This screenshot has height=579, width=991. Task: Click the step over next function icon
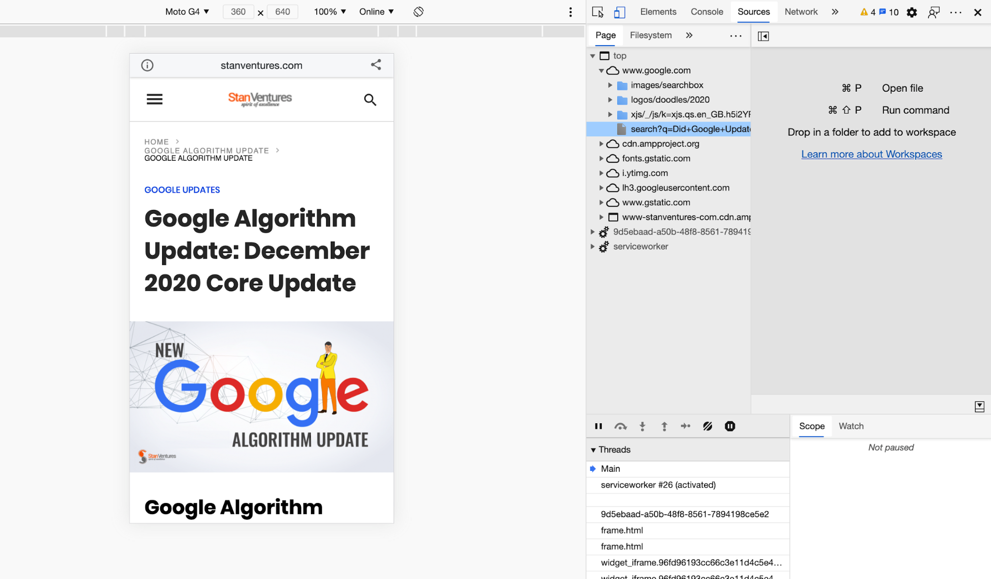(x=620, y=426)
